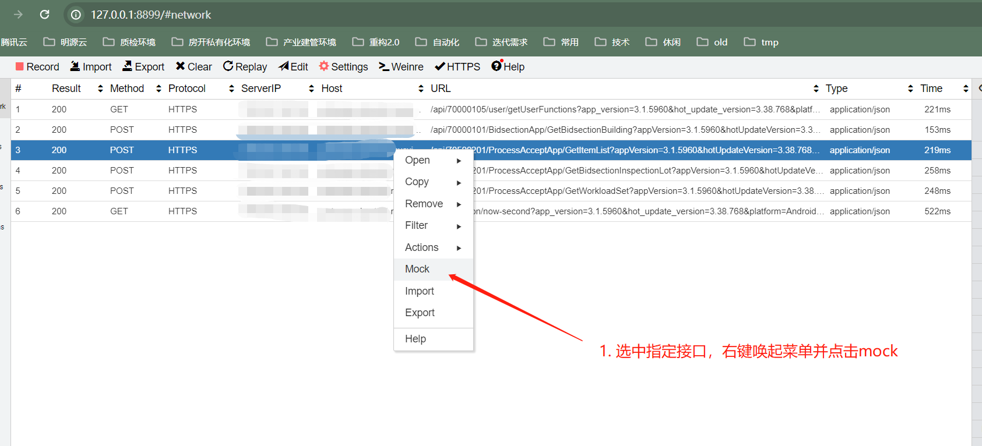Open the 房开私有化环境 bookmark folder

(x=211, y=42)
